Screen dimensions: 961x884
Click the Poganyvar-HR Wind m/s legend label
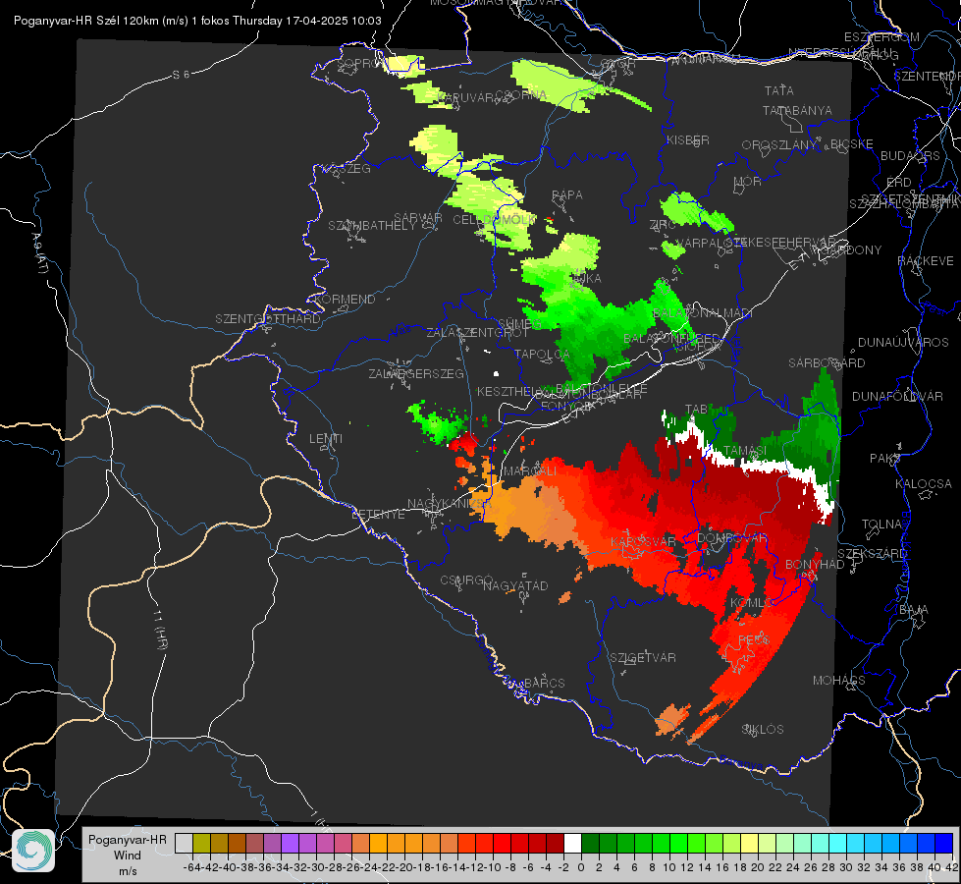tap(128, 855)
